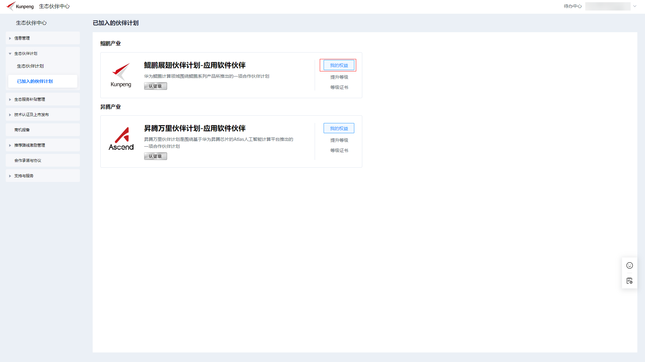Image resolution: width=645 pixels, height=362 pixels.
Task: Open 等级证书 for the Ascend plan
Action: click(x=339, y=150)
